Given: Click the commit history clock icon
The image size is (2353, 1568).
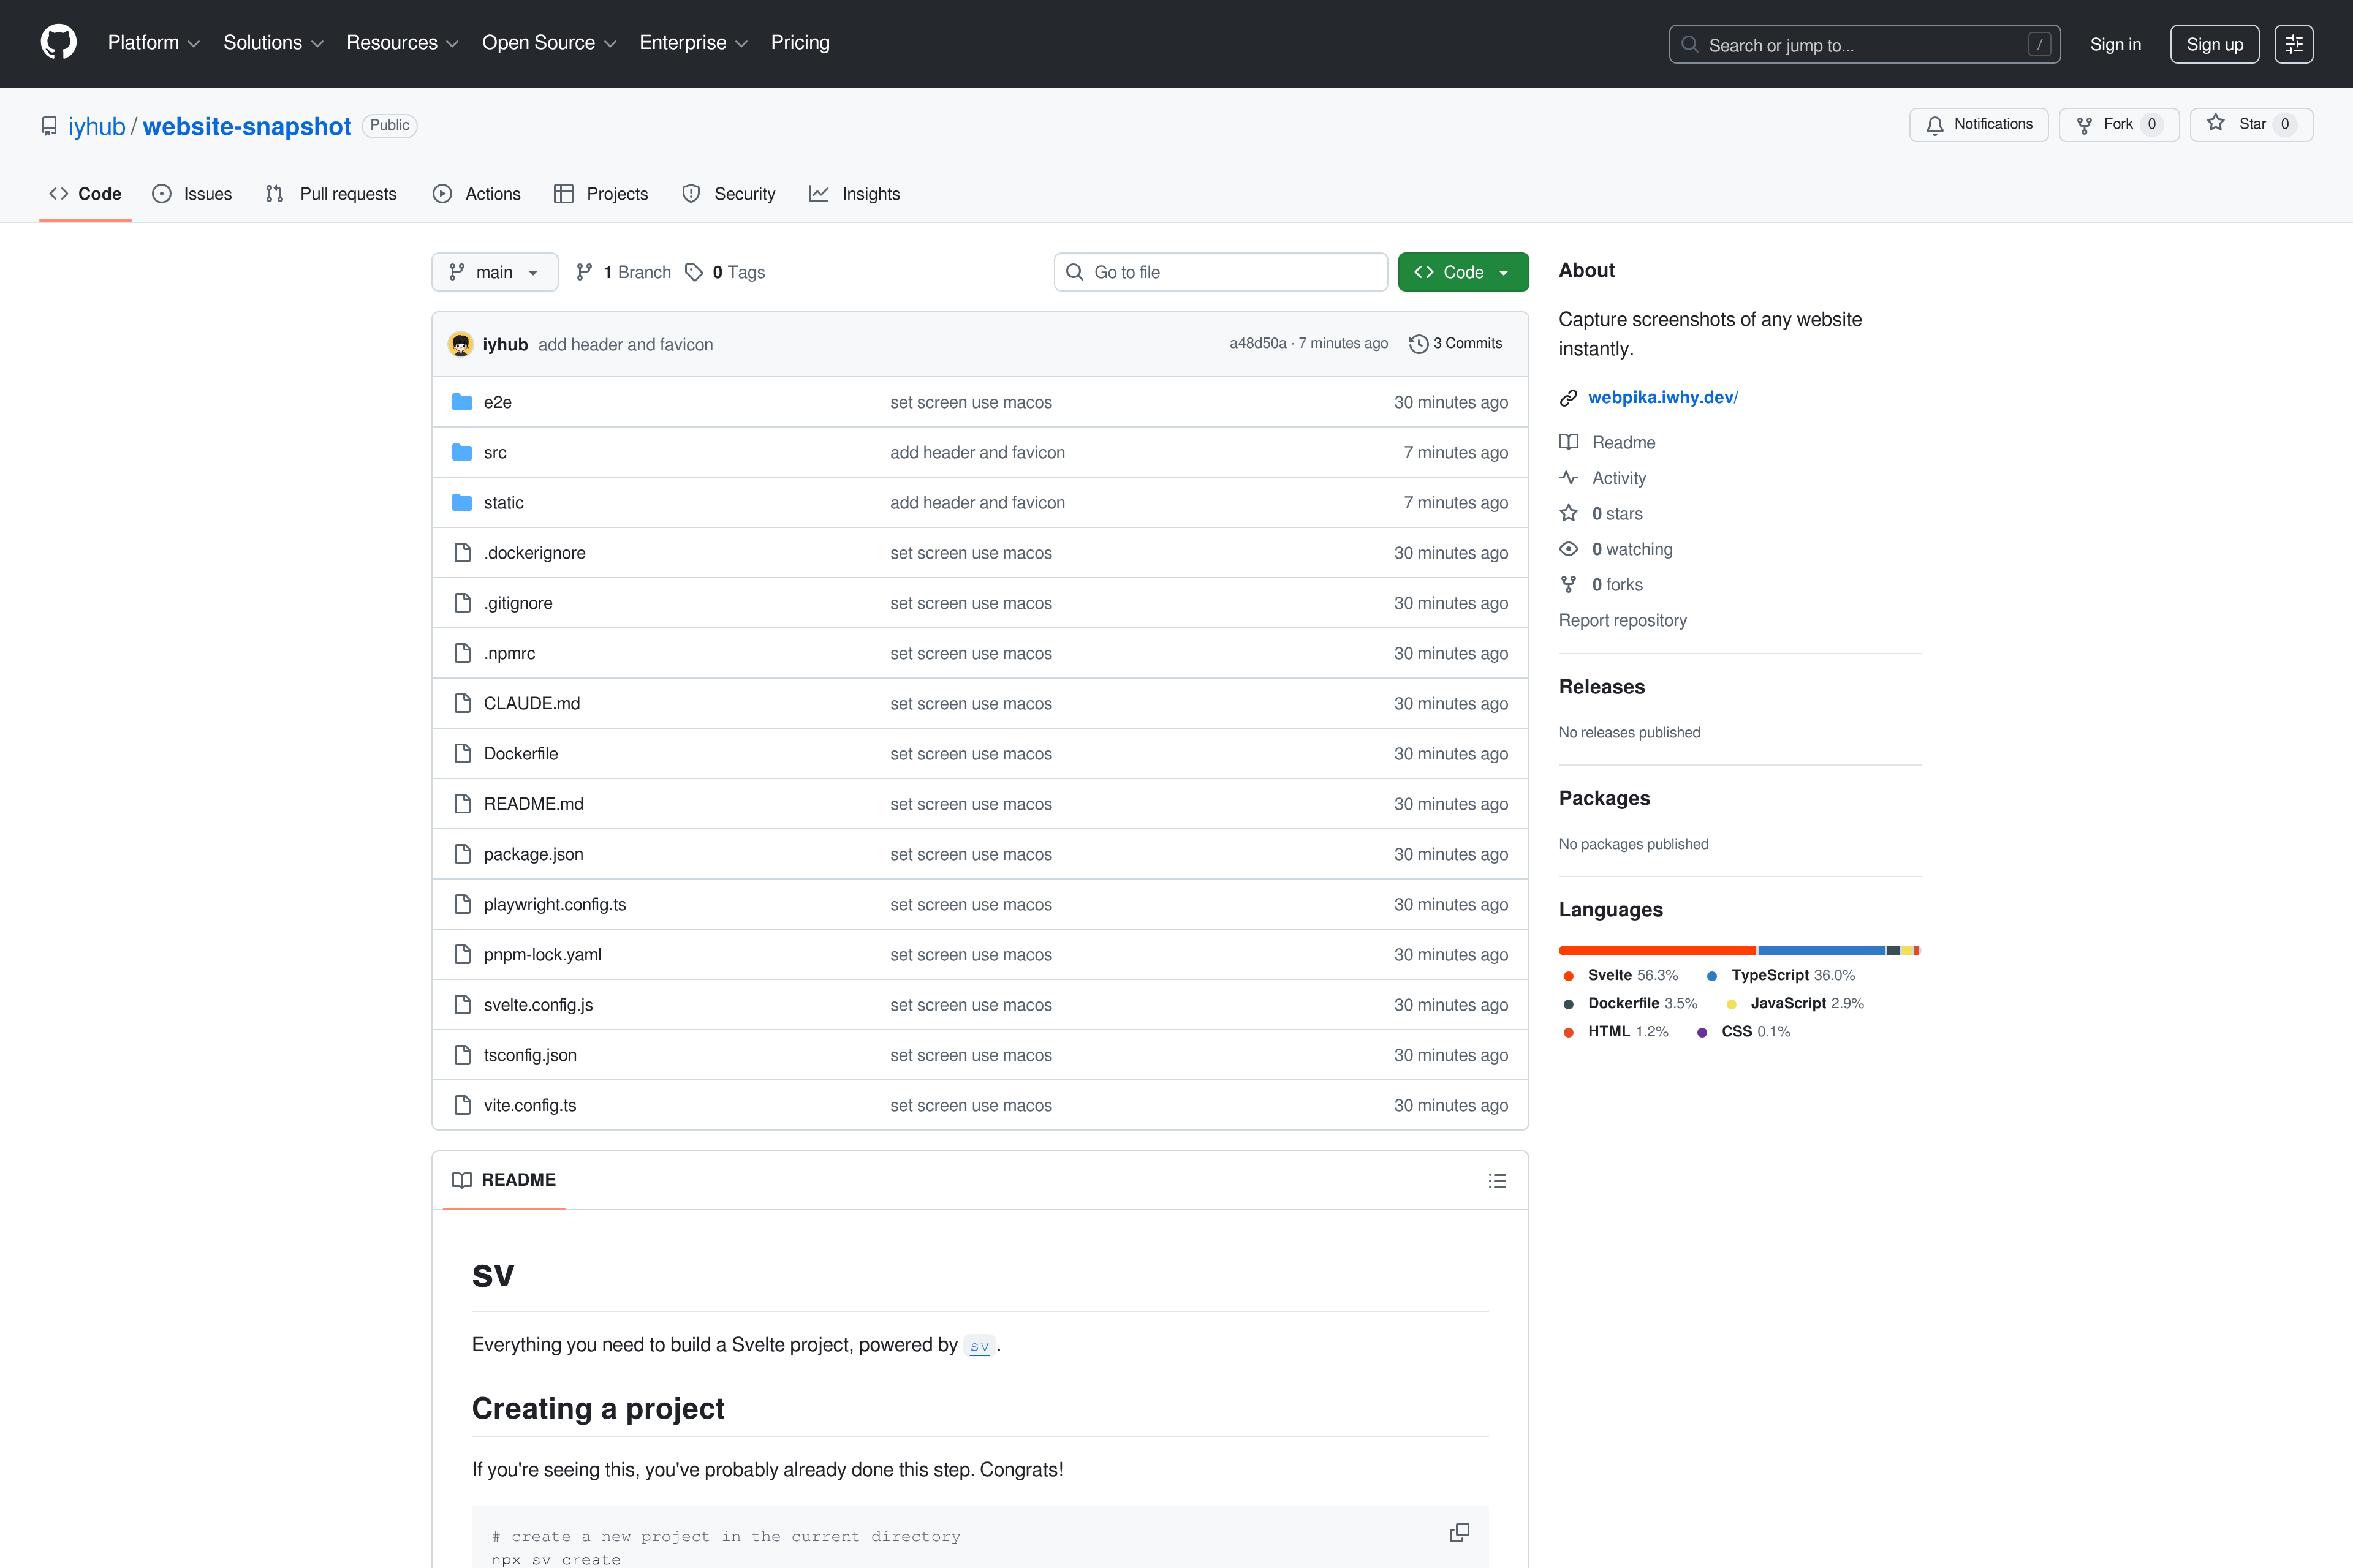Looking at the screenshot, I should point(1417,344).
